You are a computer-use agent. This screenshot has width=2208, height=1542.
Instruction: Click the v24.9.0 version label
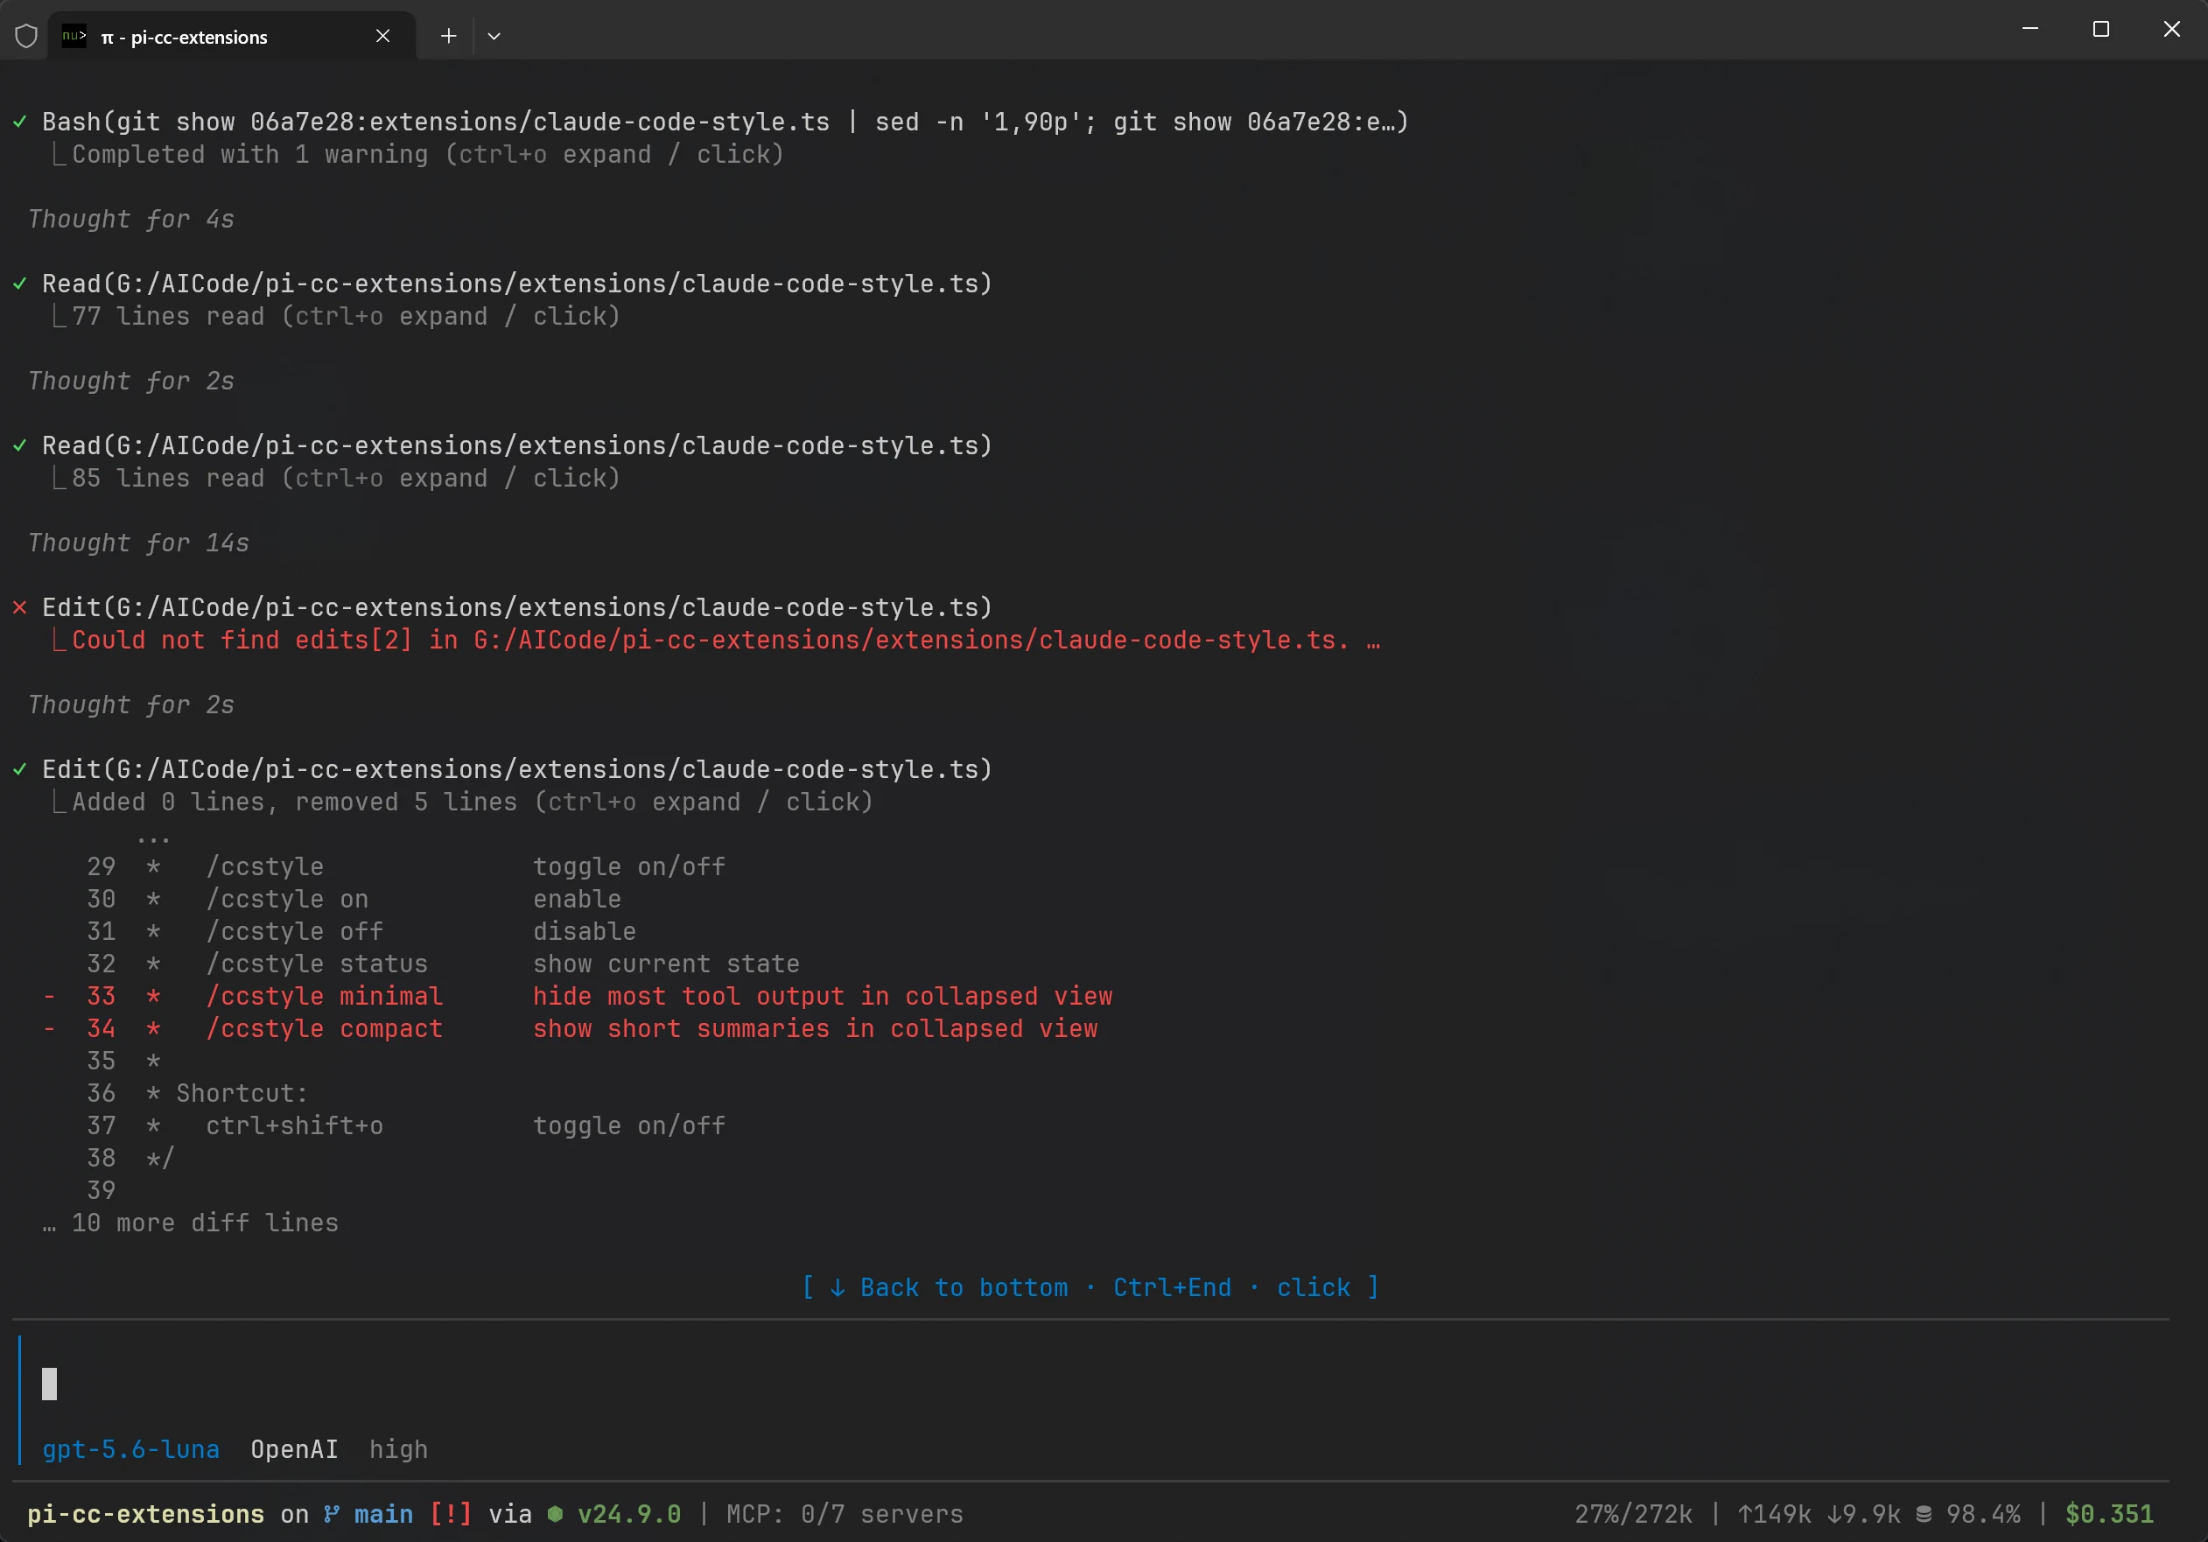point(629,1514)
